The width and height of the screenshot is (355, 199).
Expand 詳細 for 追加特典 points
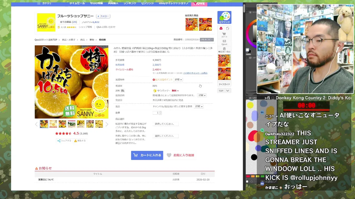(178, 80)
